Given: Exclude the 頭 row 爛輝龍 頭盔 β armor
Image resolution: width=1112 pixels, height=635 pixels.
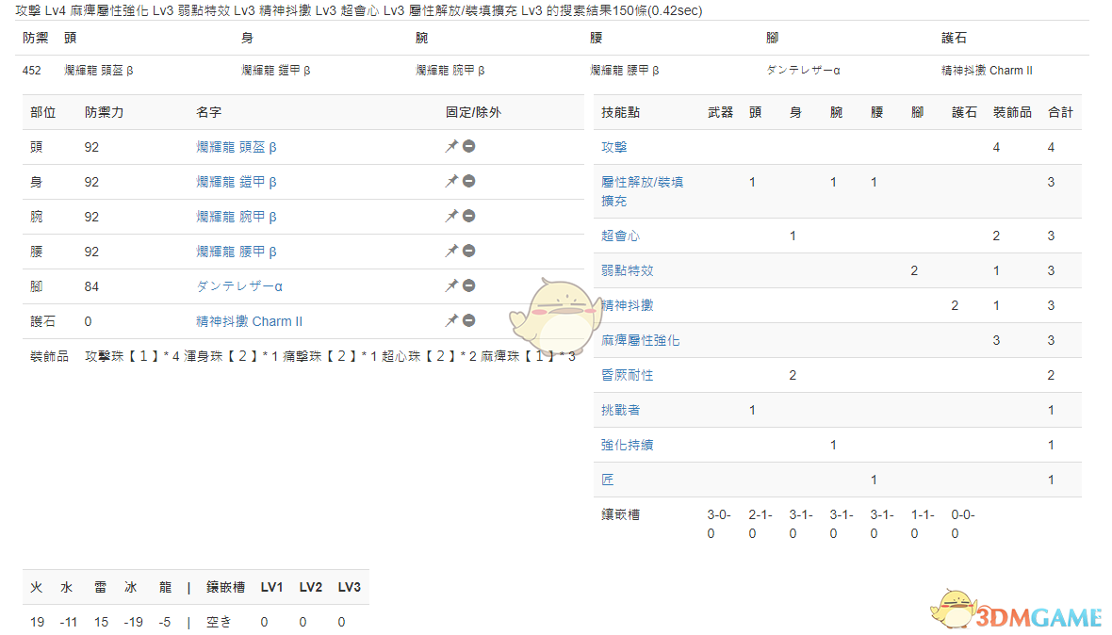Looking at the screenshot, I should point(468,146).
